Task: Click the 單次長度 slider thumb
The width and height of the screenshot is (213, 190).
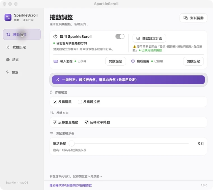Action: click(71, 143)
